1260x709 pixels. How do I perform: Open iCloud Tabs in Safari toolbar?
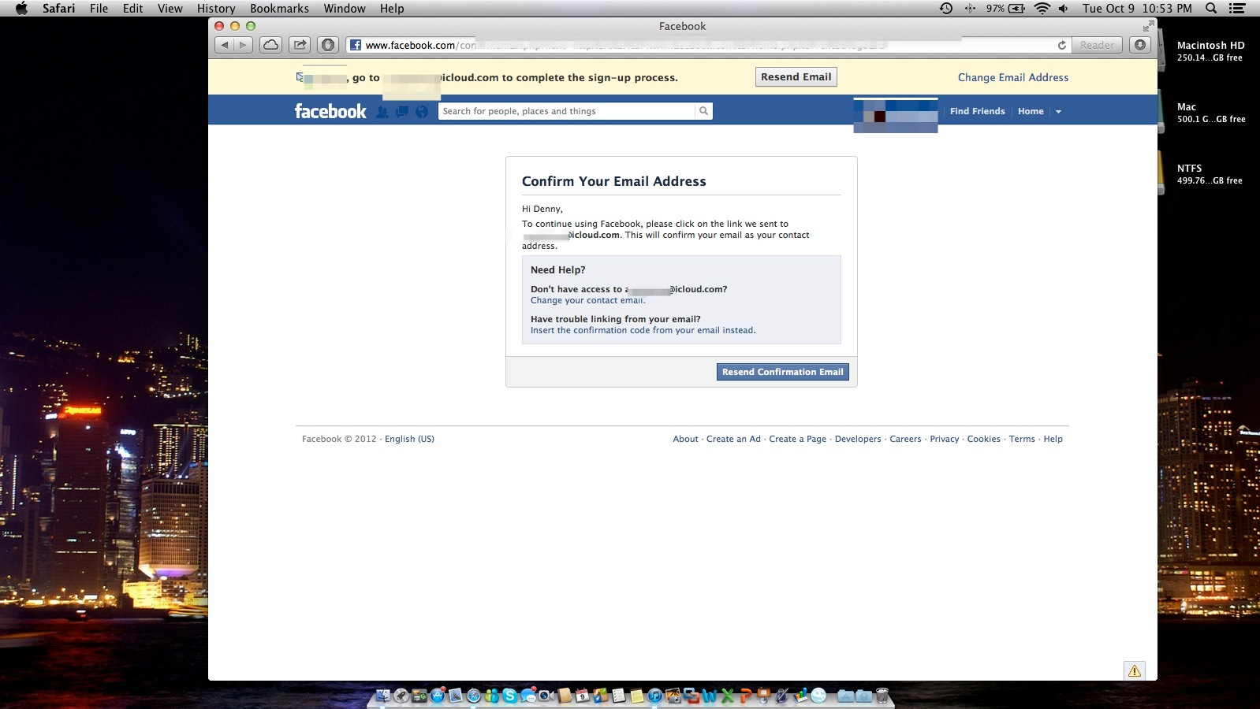(270, 45)
